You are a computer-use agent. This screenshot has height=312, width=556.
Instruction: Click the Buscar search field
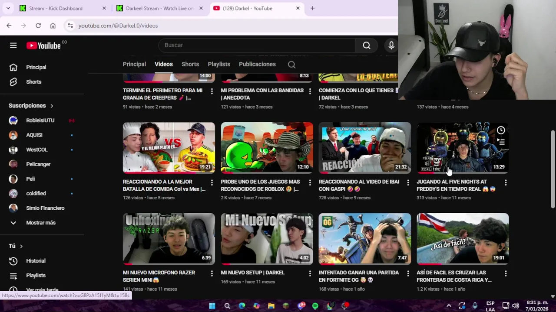point(257,45)
